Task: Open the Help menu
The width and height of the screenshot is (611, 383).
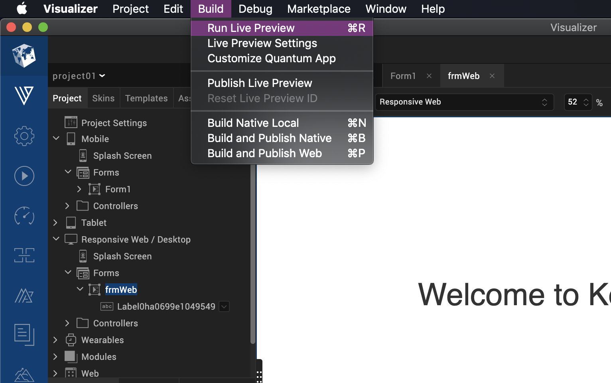Action: pos(433,9)
